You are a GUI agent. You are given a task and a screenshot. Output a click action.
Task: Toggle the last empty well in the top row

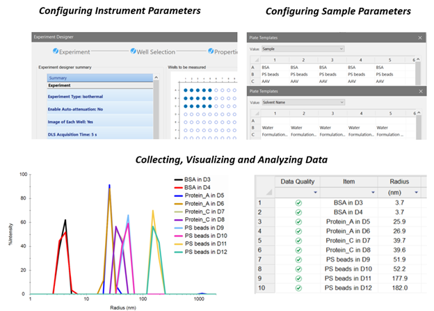[235, 90]
